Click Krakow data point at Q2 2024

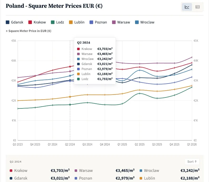[70, 66]
